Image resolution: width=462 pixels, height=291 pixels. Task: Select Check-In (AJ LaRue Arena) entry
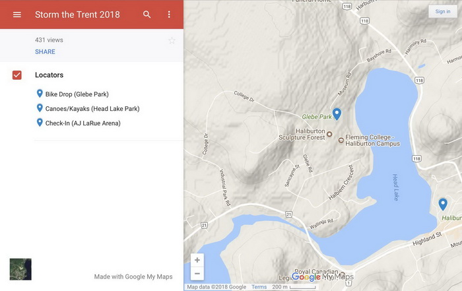tap(82, 123)
